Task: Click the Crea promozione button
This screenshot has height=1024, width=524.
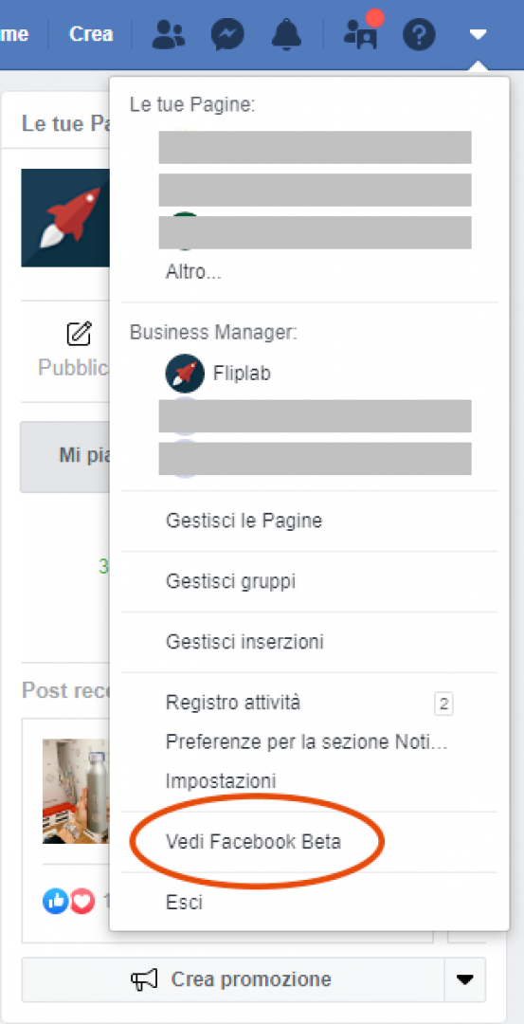Action: 232,978
